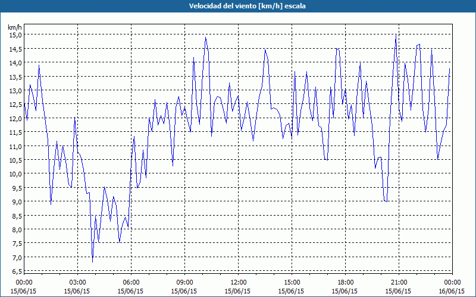Select the 10,0 y-axis value

(16, 174)
